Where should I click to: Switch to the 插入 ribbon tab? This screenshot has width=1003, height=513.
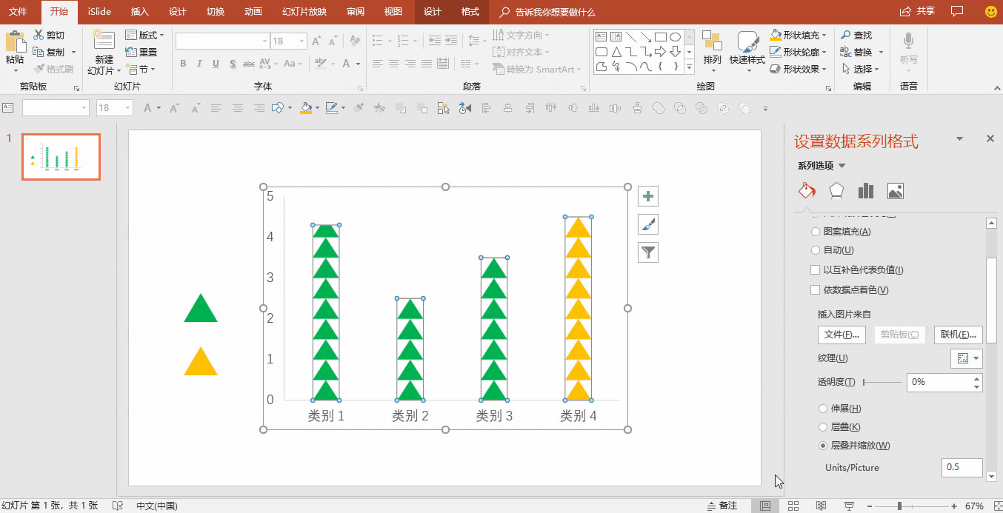coord(139,12)
